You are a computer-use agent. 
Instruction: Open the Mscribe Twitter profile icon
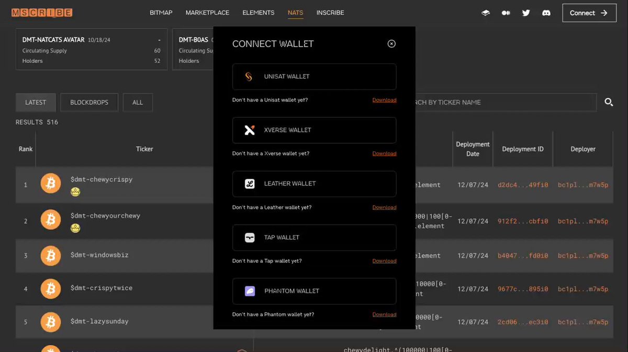coord(526,13)
